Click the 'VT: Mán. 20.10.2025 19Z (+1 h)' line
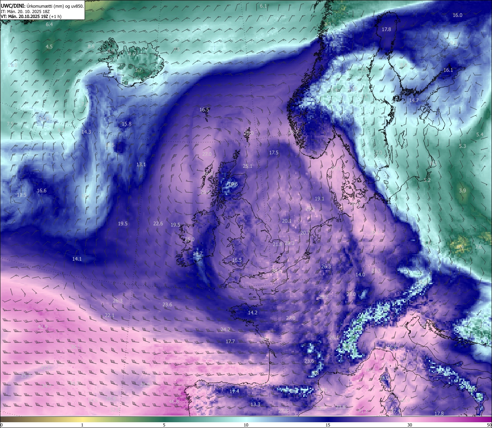 pos(31,17)
